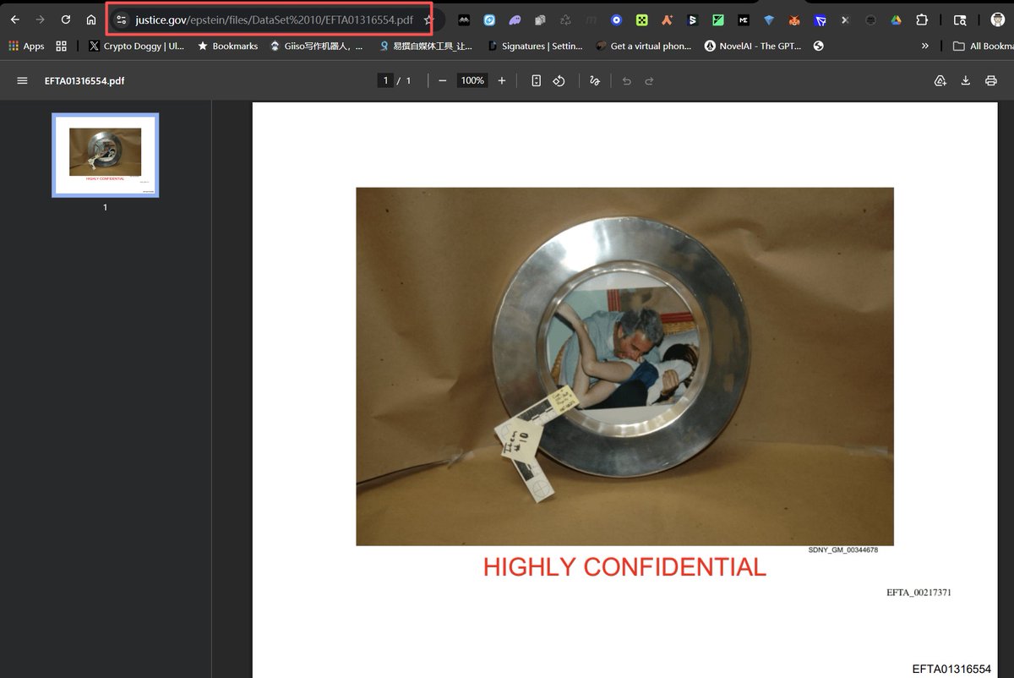Print the PDF document

tap(991, 81)
